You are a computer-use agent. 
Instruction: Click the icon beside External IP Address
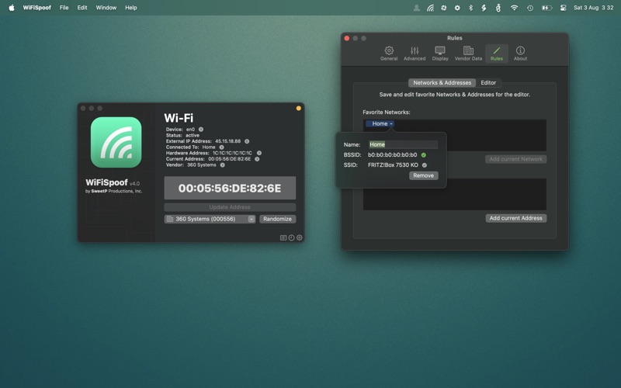[247, 141]
